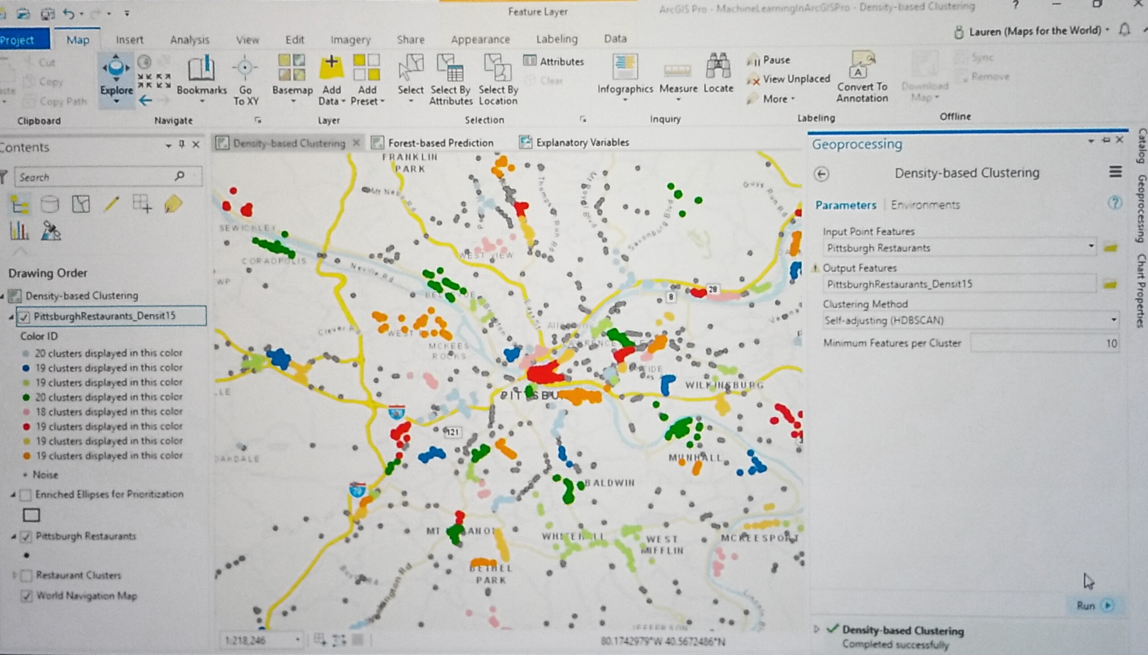Click the dark green cluster color swatch

pos(26,397)
